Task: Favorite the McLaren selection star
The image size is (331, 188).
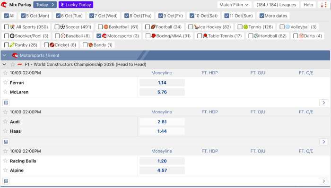Action: tap(5, 92)
